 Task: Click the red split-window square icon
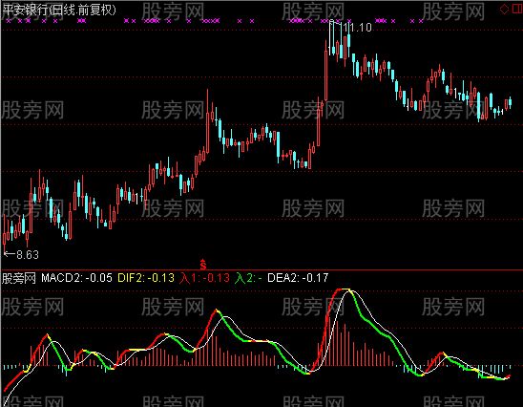pyautogui.click(x=517, y=9)
